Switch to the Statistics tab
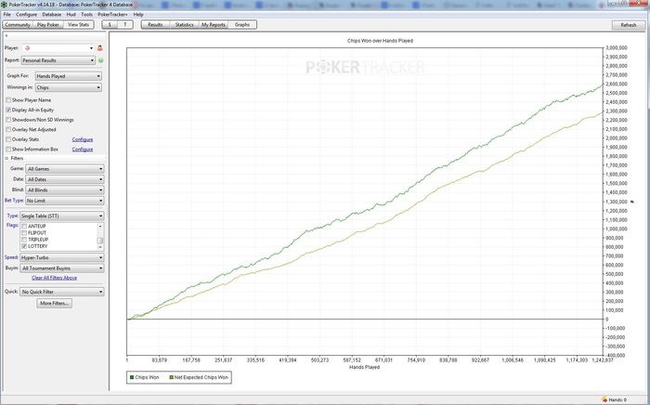The width and height of the screenshot is (650, 405). click(x=184, y=25)
